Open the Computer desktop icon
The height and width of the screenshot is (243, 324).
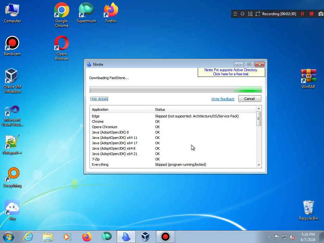point(12,13)
